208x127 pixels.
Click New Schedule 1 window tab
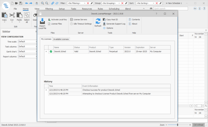coord(174,3)
